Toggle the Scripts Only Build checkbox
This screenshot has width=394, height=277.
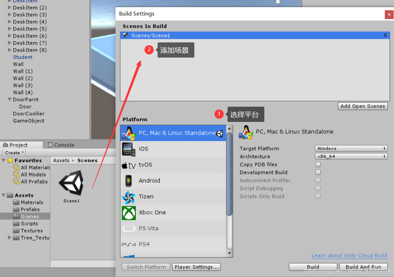[x=318, y=196]
